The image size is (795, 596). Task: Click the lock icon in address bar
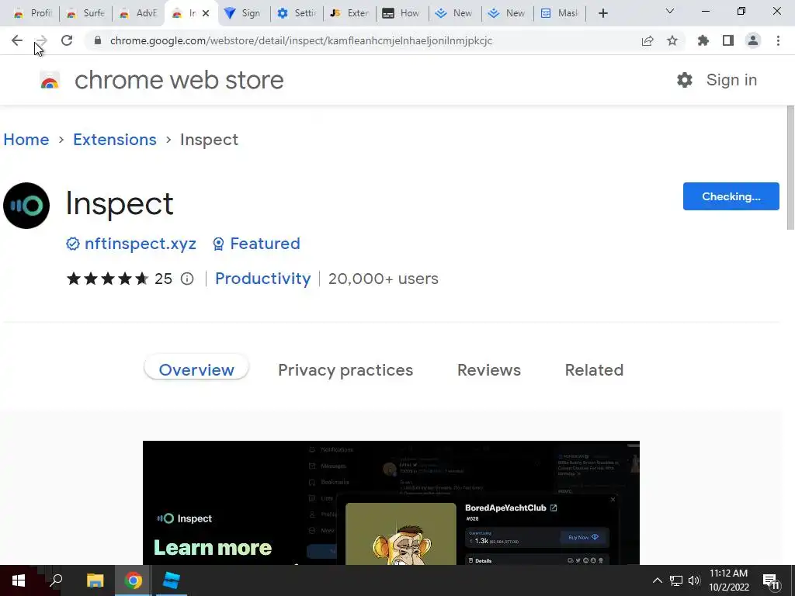click(98, 40)
